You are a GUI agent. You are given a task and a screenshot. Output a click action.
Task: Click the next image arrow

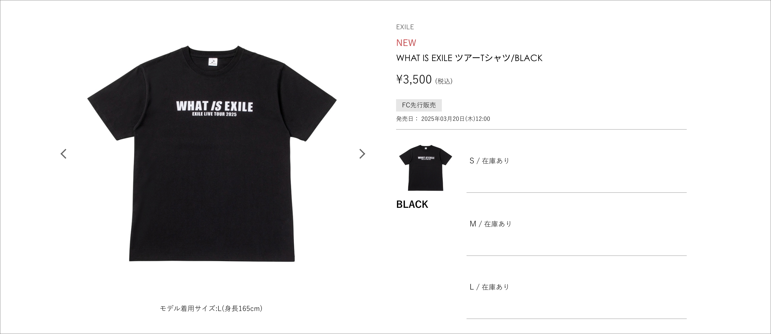(x=362, y=154)
